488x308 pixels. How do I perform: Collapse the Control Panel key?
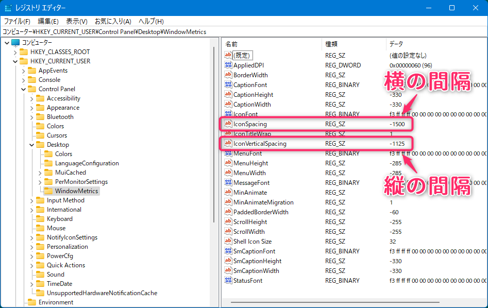[24, 89]
